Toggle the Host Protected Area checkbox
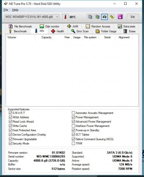Screen dimensions: 144x177 click(x=10, y=130)
